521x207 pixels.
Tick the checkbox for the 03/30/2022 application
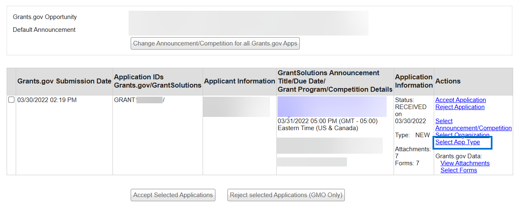click(x=12, y=100)
